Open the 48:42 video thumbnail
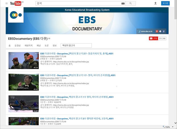Screen dimensions: 177x129 point(24,82)
